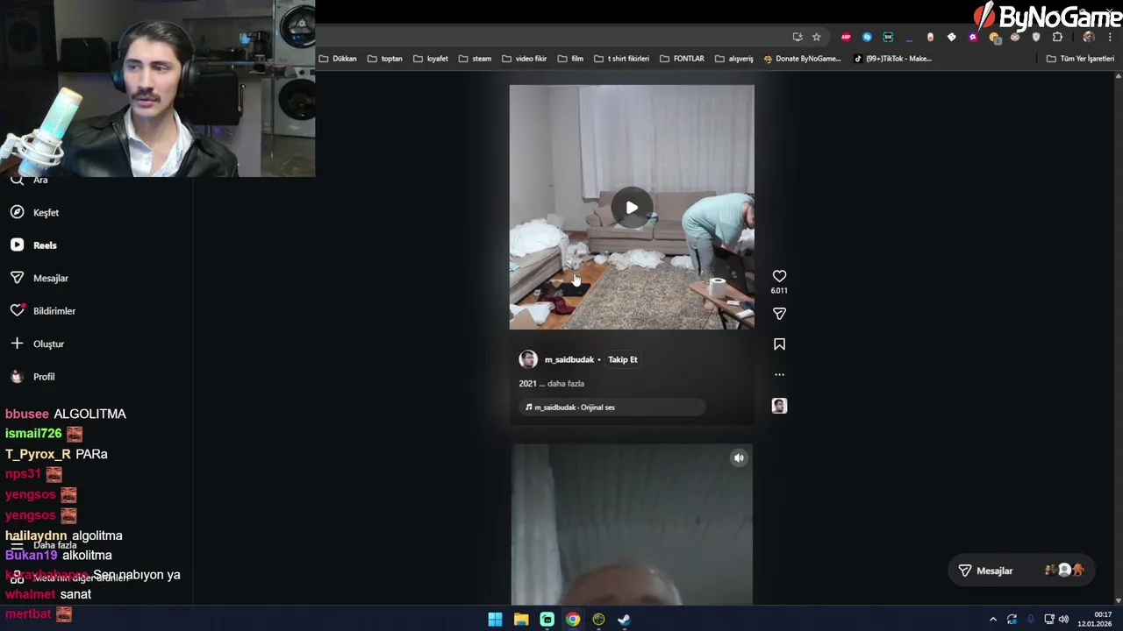Open the audio thumbnail beside the reel
Image resolution: width=1123 pixels, height=631 pixels.
[x=779, y=406]
